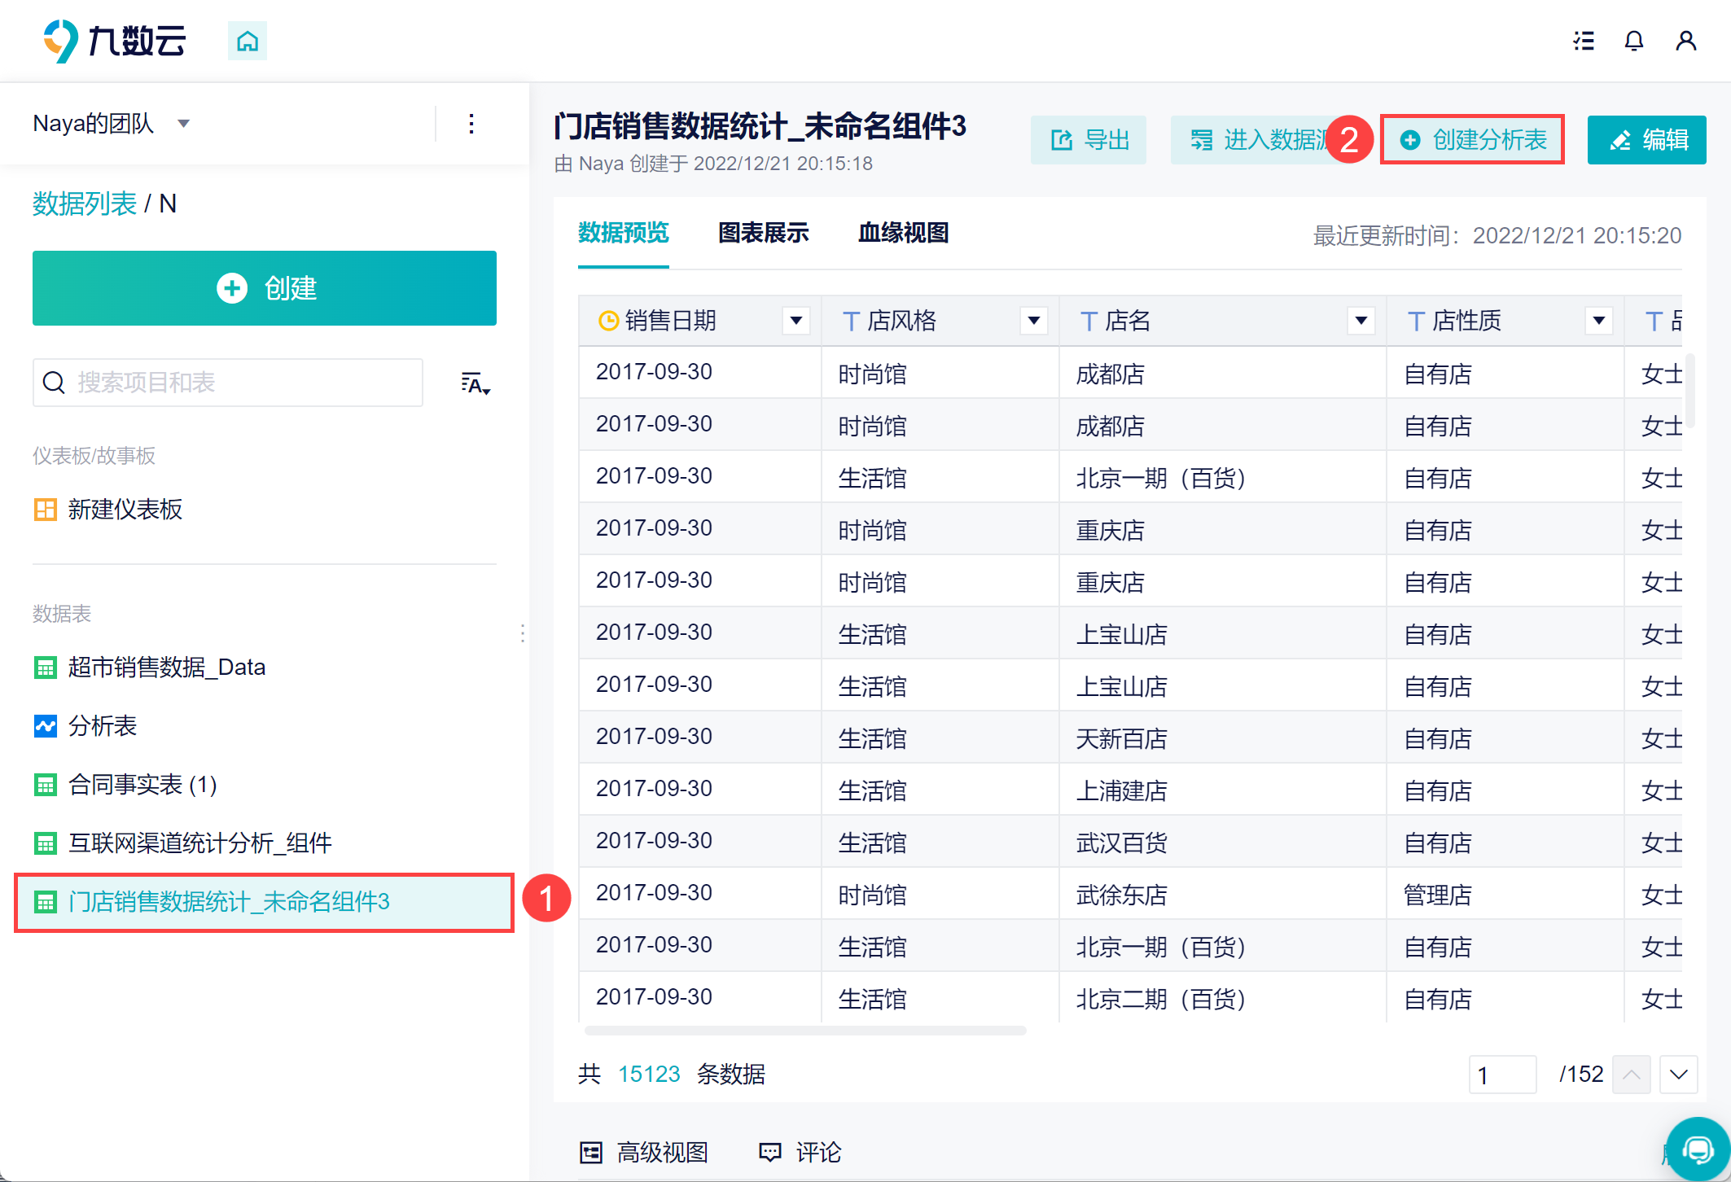Click the 导出 export button
The width and height of the screenshot is (1731, 1182).
pyautogui.click(x=1089, y=140)
